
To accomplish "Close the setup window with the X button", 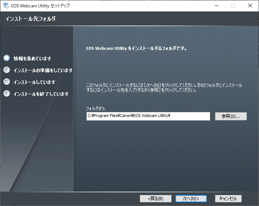I will coord(250,6).
